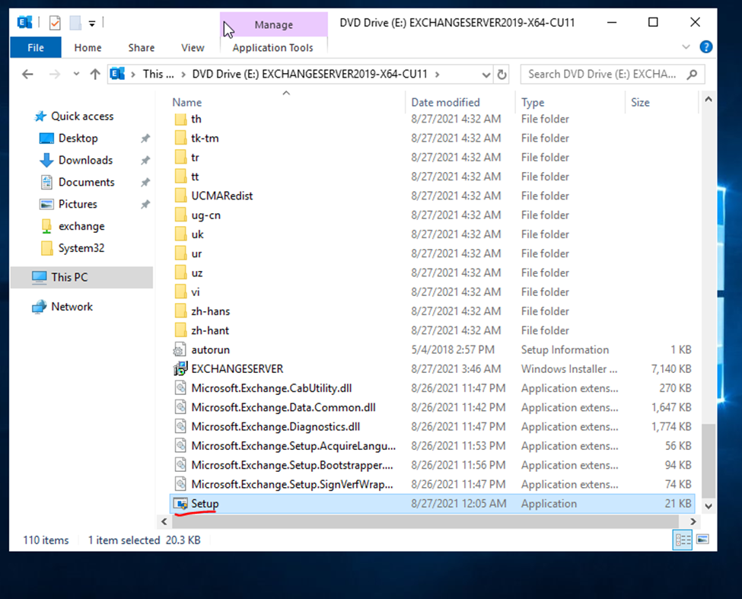
Task: Open the Application Tools ribbon tab
Action: (272, 47)
